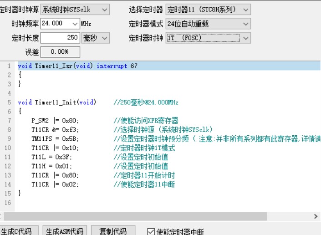The width and height of the screenshot is (321, 235).
Task: Click the line T11CR |= 0x80;
Action: [55, 175]
